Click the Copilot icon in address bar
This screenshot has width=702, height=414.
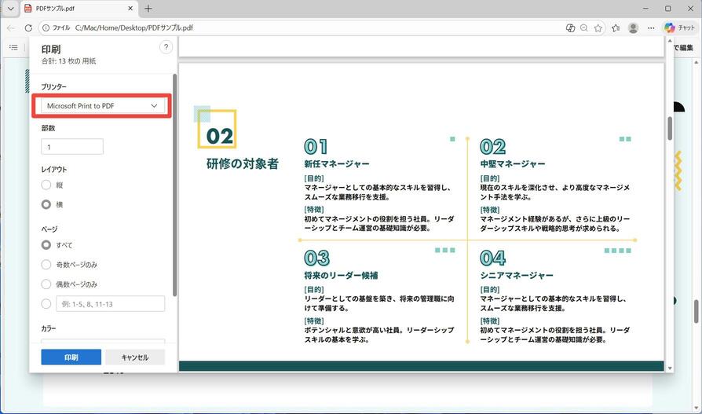tap(570, 27)
